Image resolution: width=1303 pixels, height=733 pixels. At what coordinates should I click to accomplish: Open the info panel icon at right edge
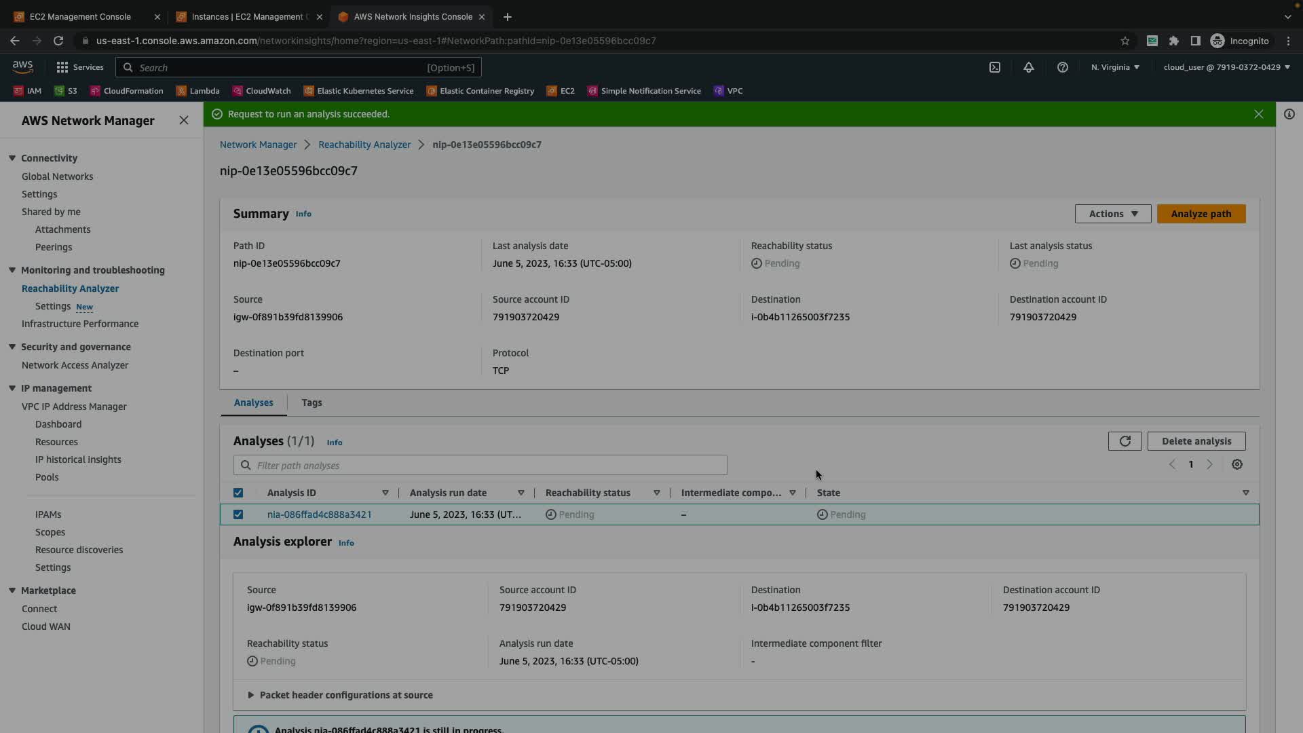click(1289, 114)
